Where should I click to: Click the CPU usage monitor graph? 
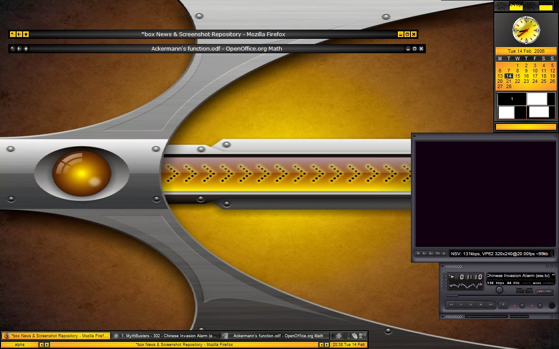tap(516, 6)
